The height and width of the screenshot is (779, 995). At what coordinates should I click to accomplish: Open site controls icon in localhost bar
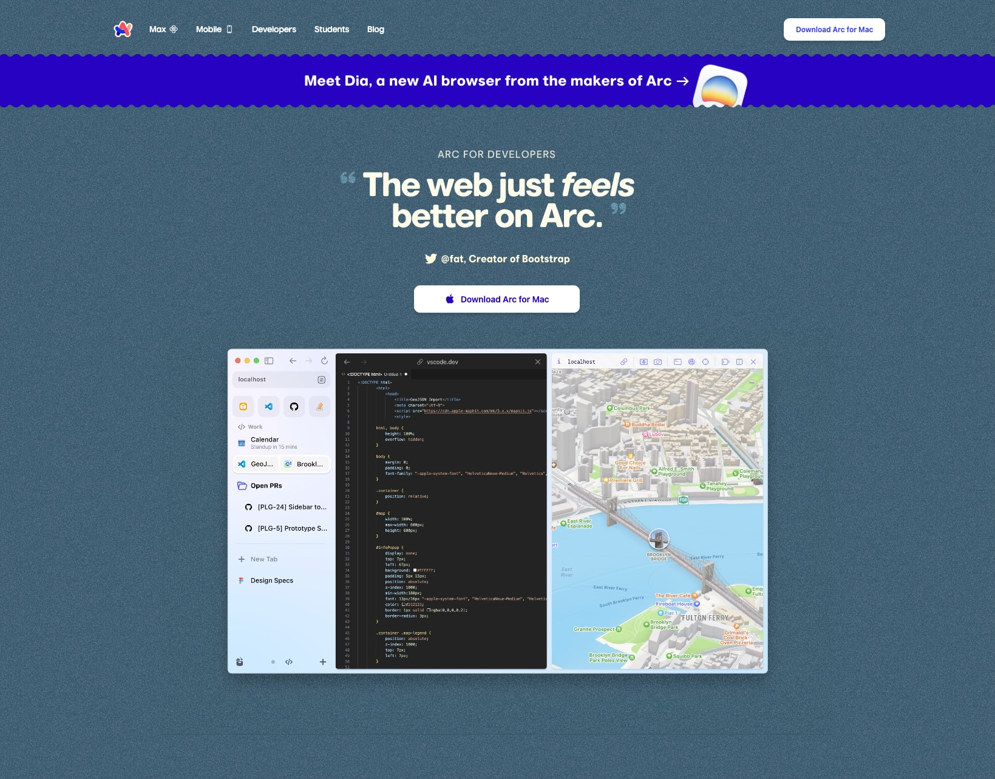pos(321,379)
